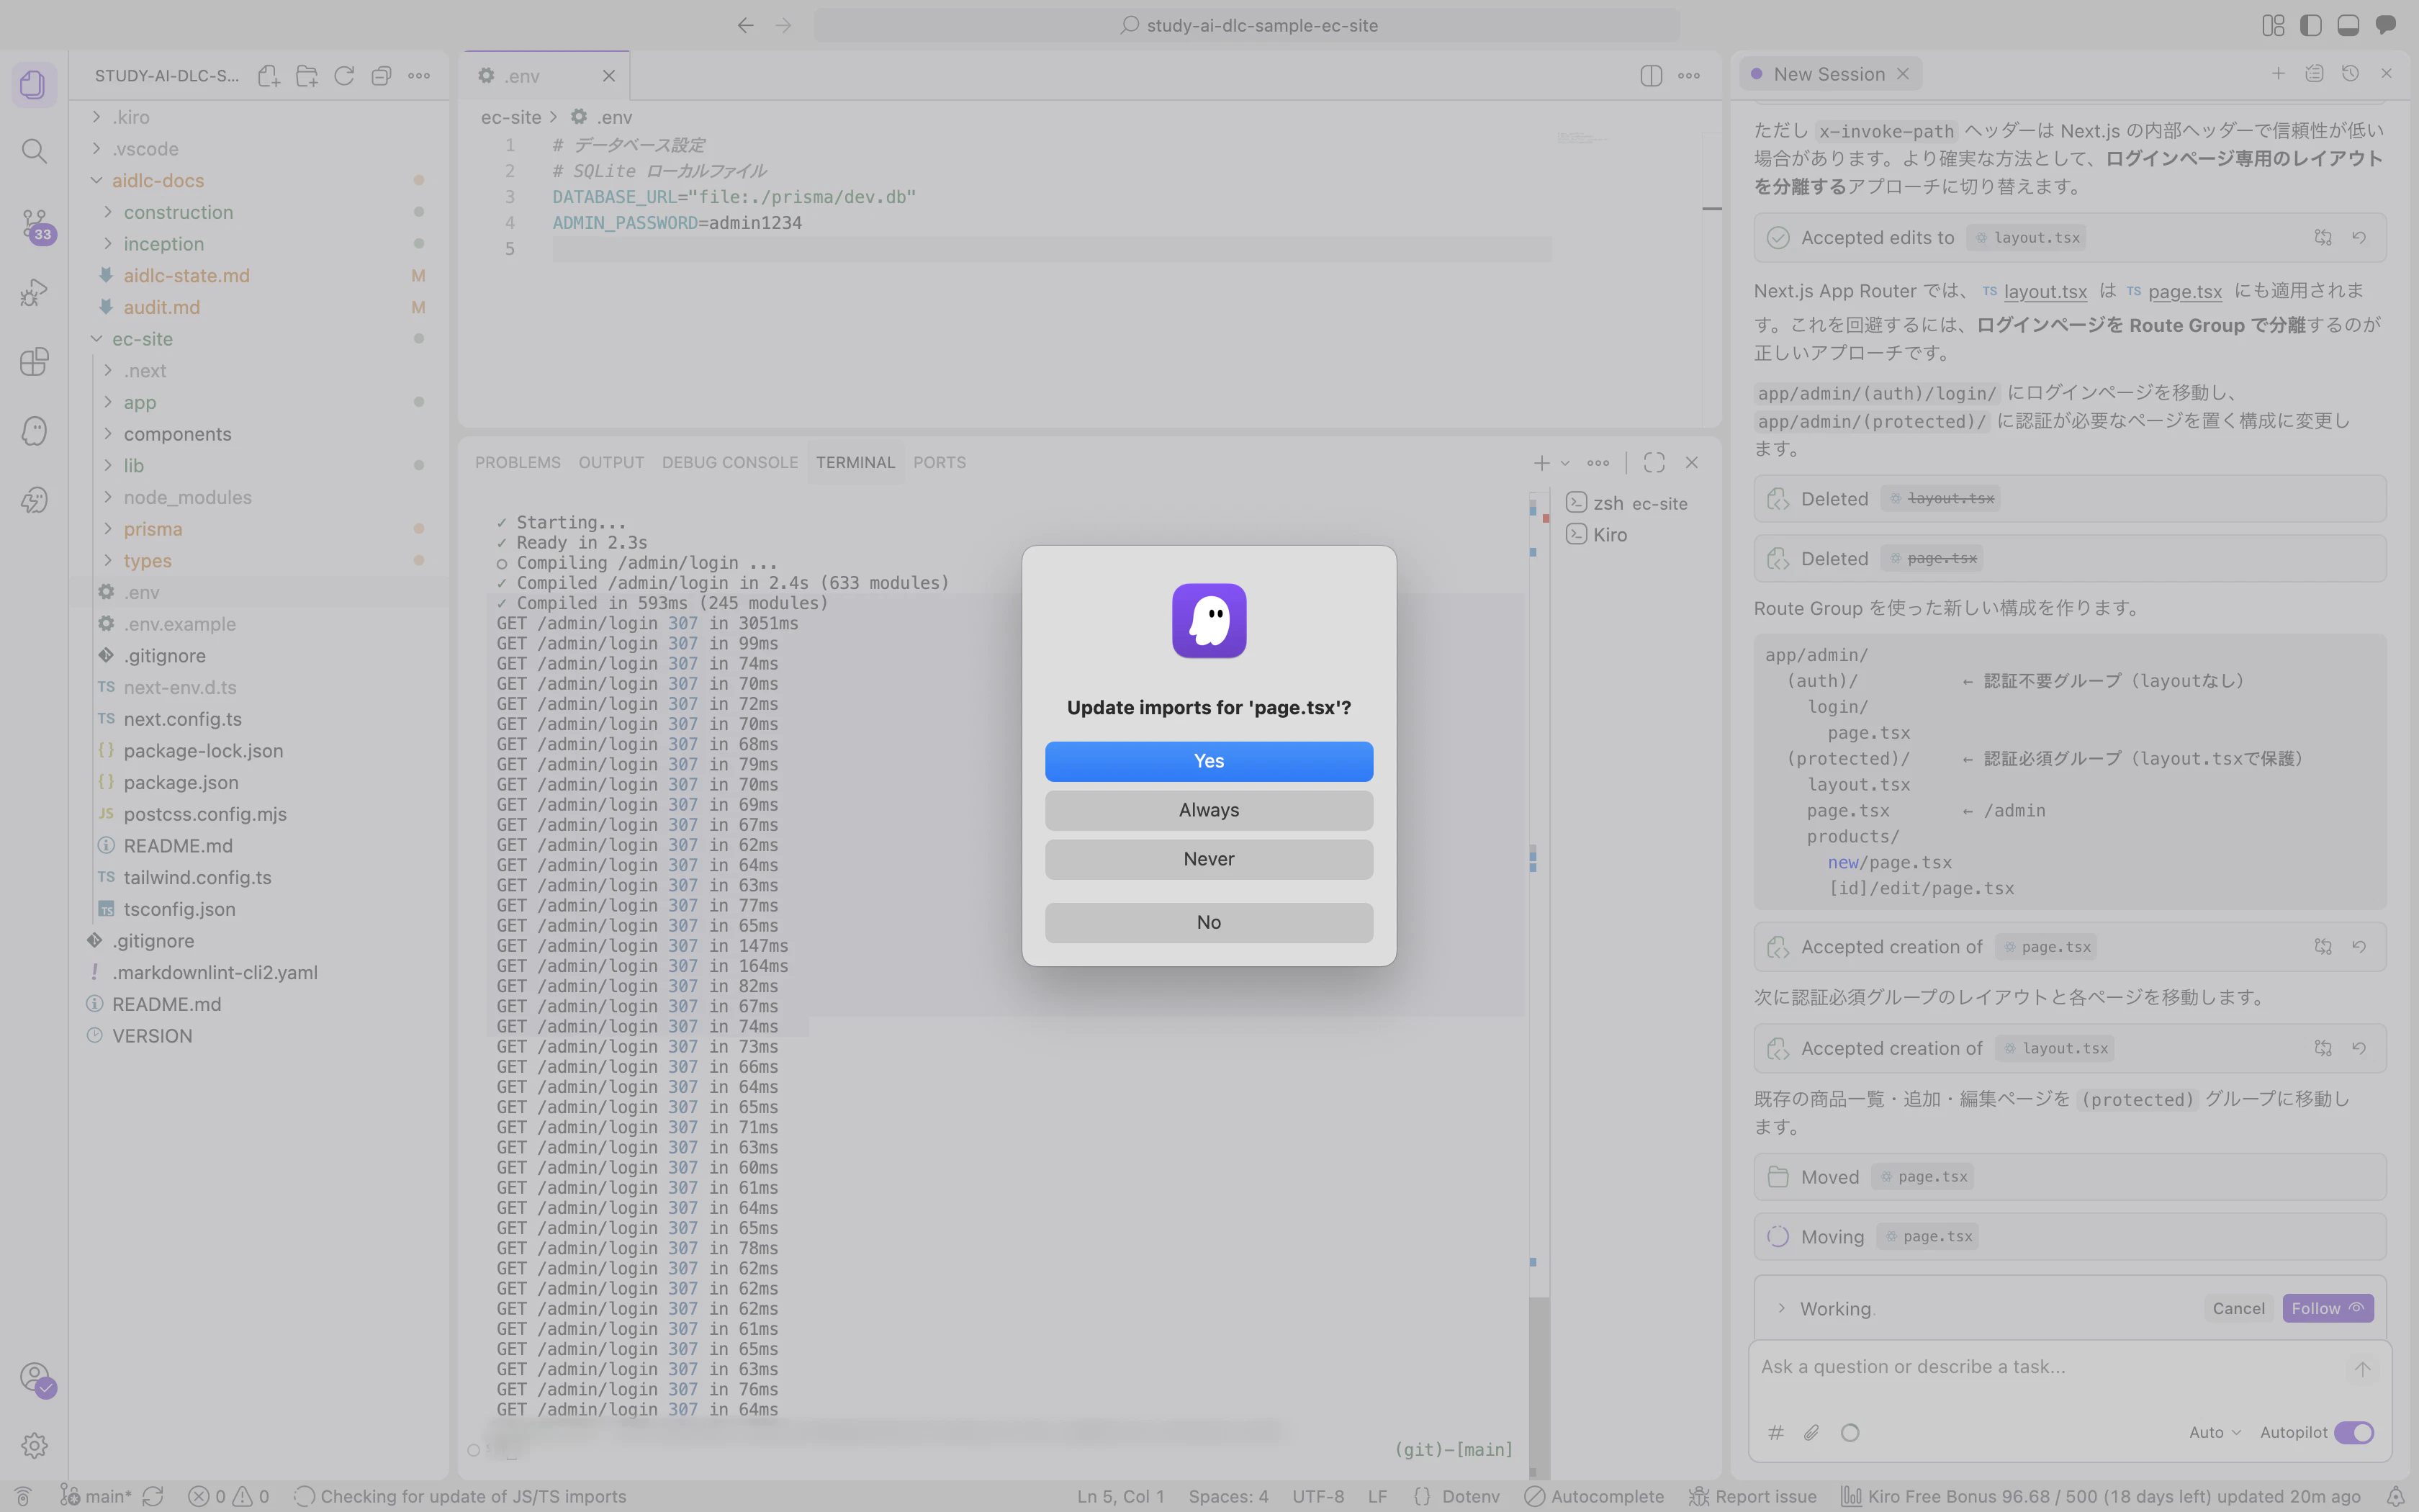The image size is (2419, 1512).
Task: Open editor more actions menu
Action: (x=1689, y=76)
